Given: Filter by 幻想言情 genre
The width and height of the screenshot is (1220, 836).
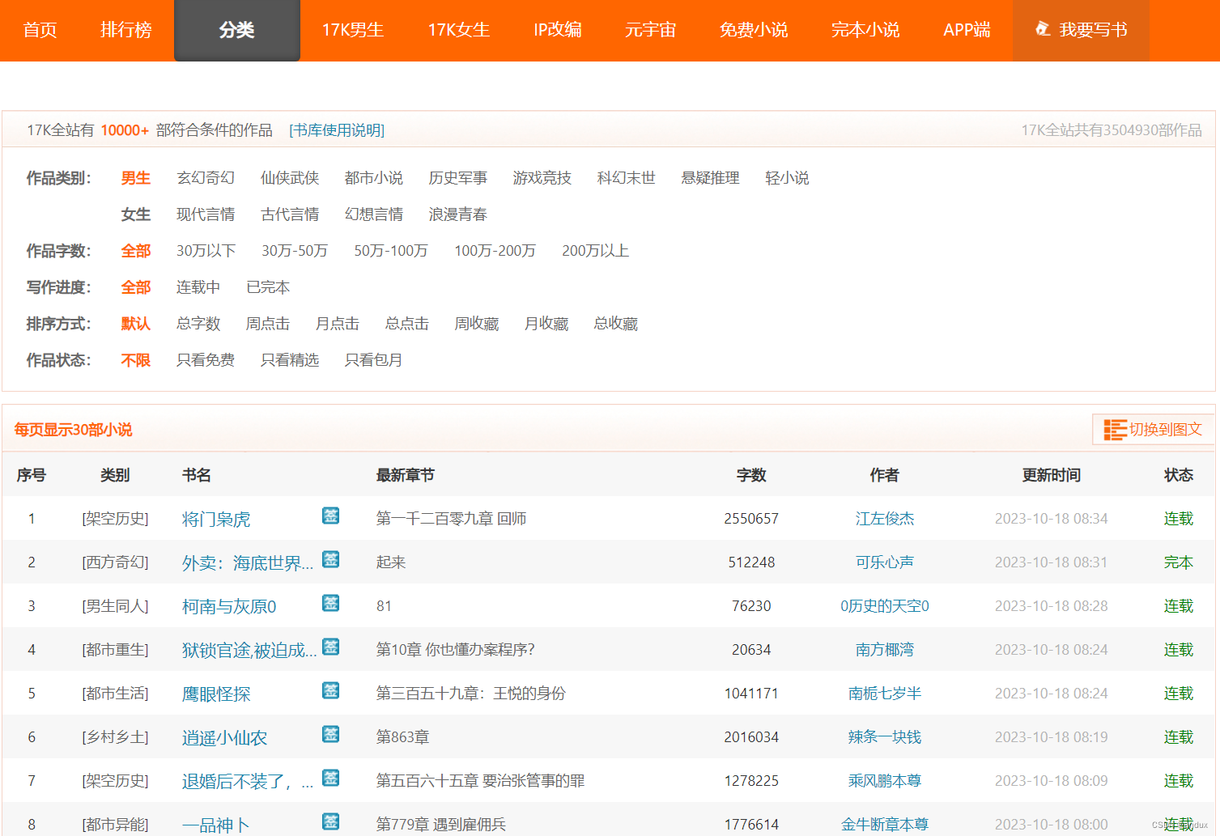Looking at the screenshot, I should pyautogui.click(x=374, y=214).
